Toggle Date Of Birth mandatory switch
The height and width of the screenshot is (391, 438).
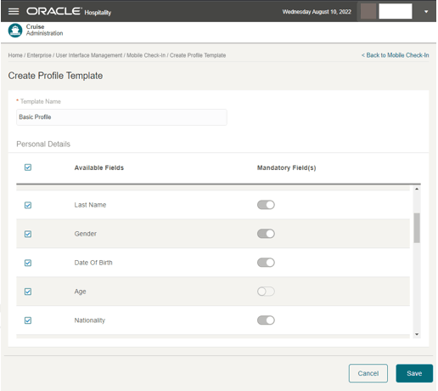coord(266,263)
